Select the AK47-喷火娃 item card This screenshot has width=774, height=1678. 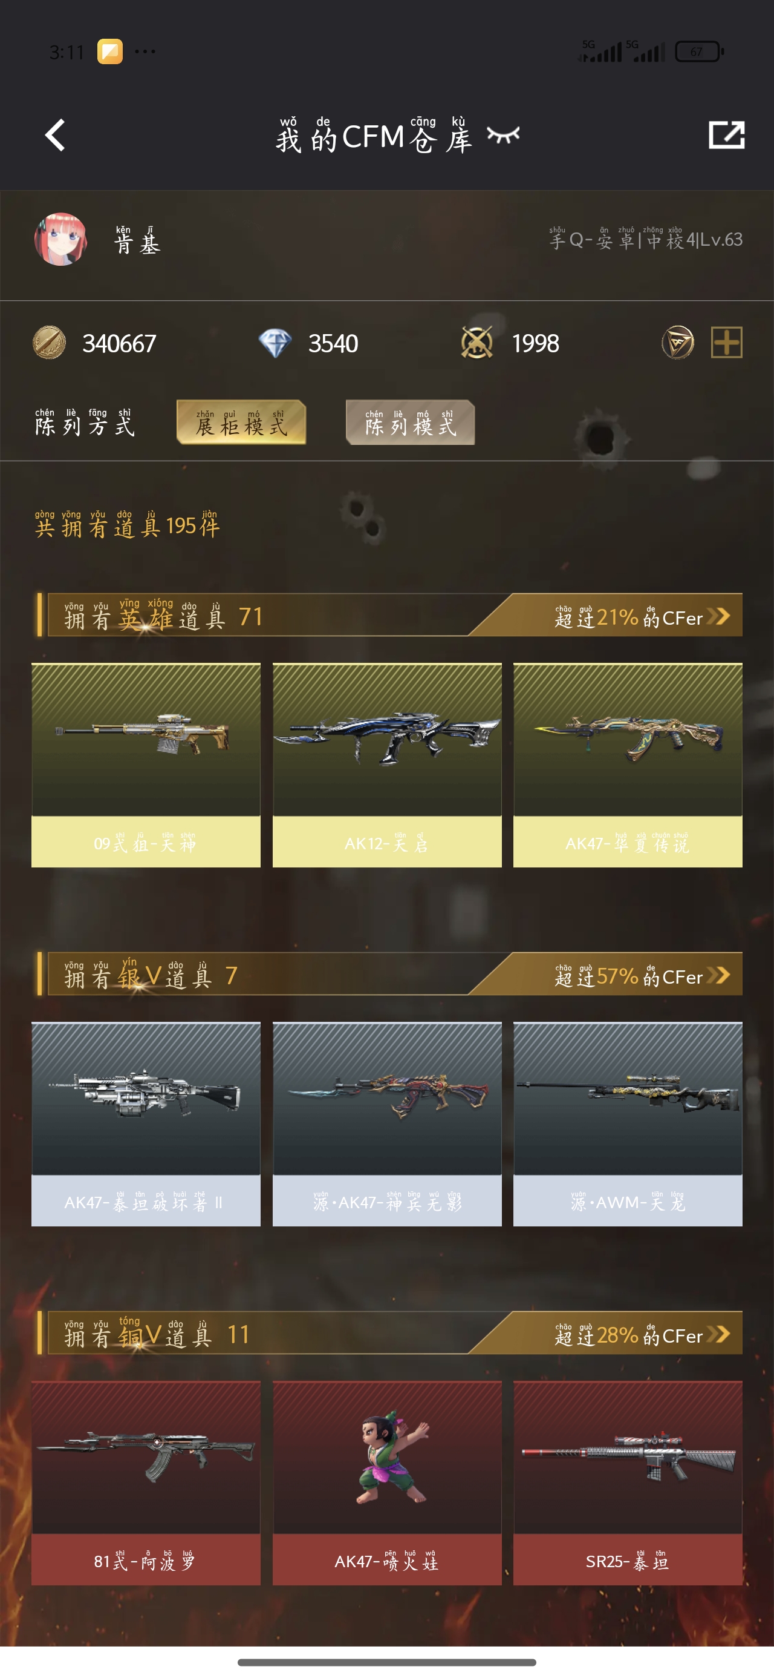pyautogui.click(x=386, y=1482)
